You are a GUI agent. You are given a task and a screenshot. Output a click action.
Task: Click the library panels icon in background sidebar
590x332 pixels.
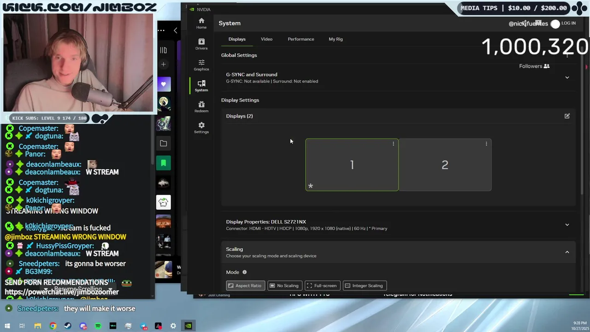tap(163, 50)
